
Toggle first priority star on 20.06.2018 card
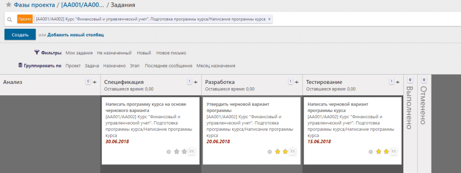[x=277, y=151]
